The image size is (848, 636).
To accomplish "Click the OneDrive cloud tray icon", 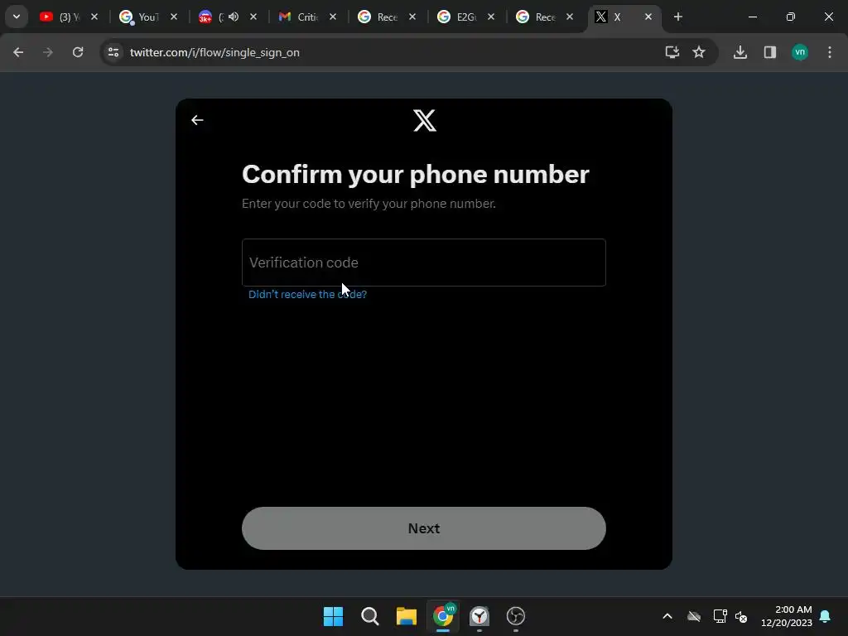I will (694, 616).
